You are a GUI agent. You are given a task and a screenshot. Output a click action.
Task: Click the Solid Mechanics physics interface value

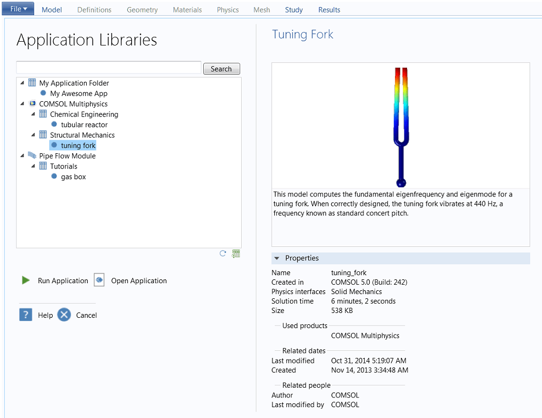tap(357, 291)
